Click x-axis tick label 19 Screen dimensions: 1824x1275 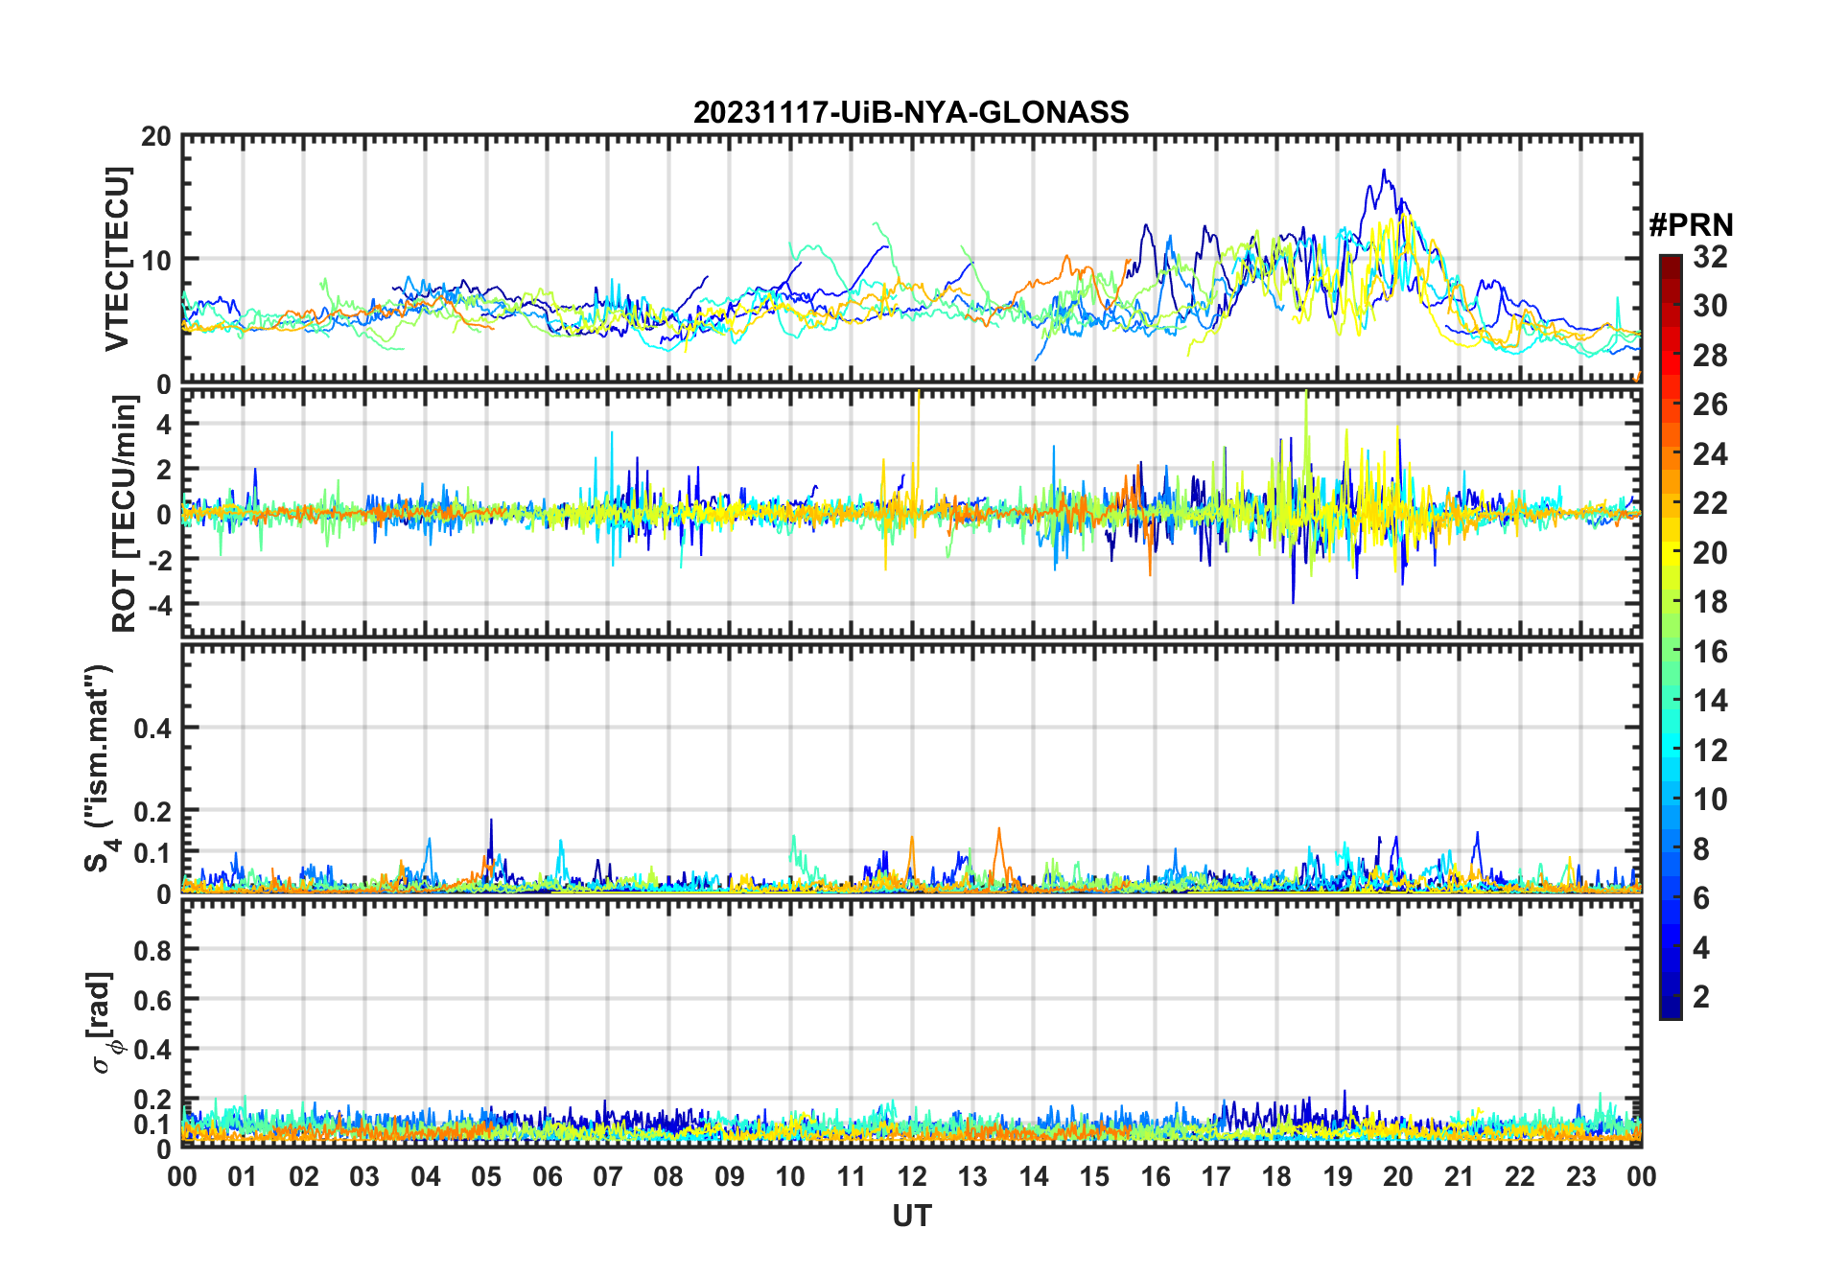pos(1338,1176)
